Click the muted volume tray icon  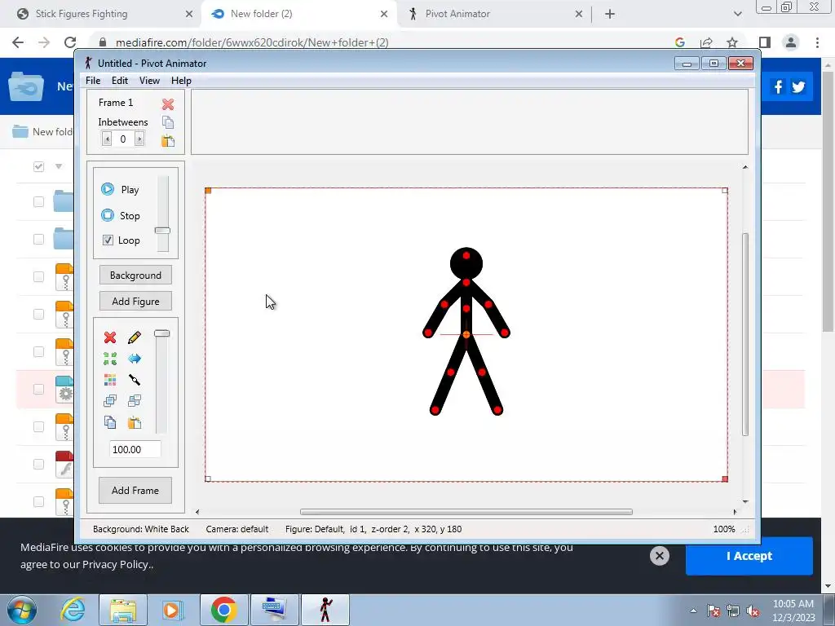click(x=753, y=611)
